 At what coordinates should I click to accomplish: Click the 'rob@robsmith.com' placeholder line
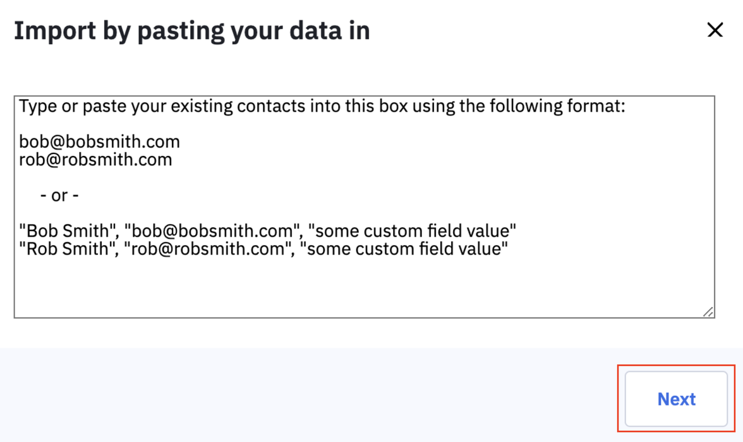(x=95, y=159)
